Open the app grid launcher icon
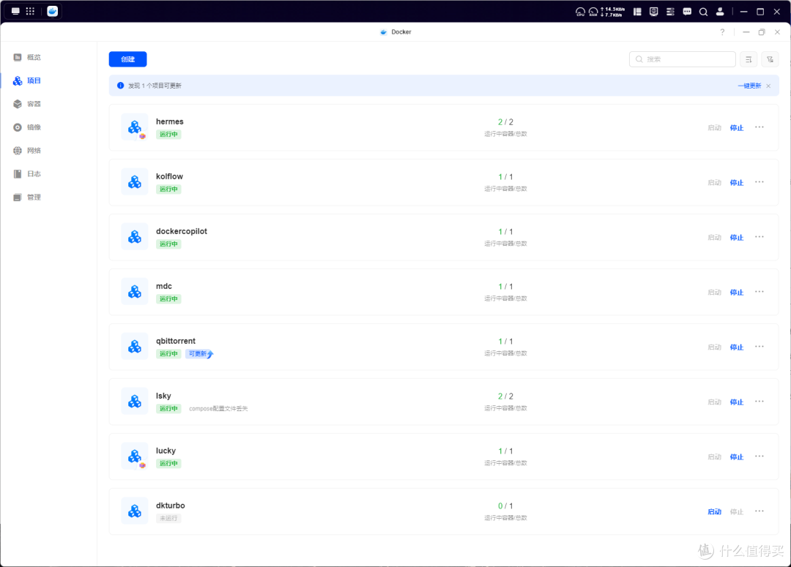791x567 pixels. [30, 11]
